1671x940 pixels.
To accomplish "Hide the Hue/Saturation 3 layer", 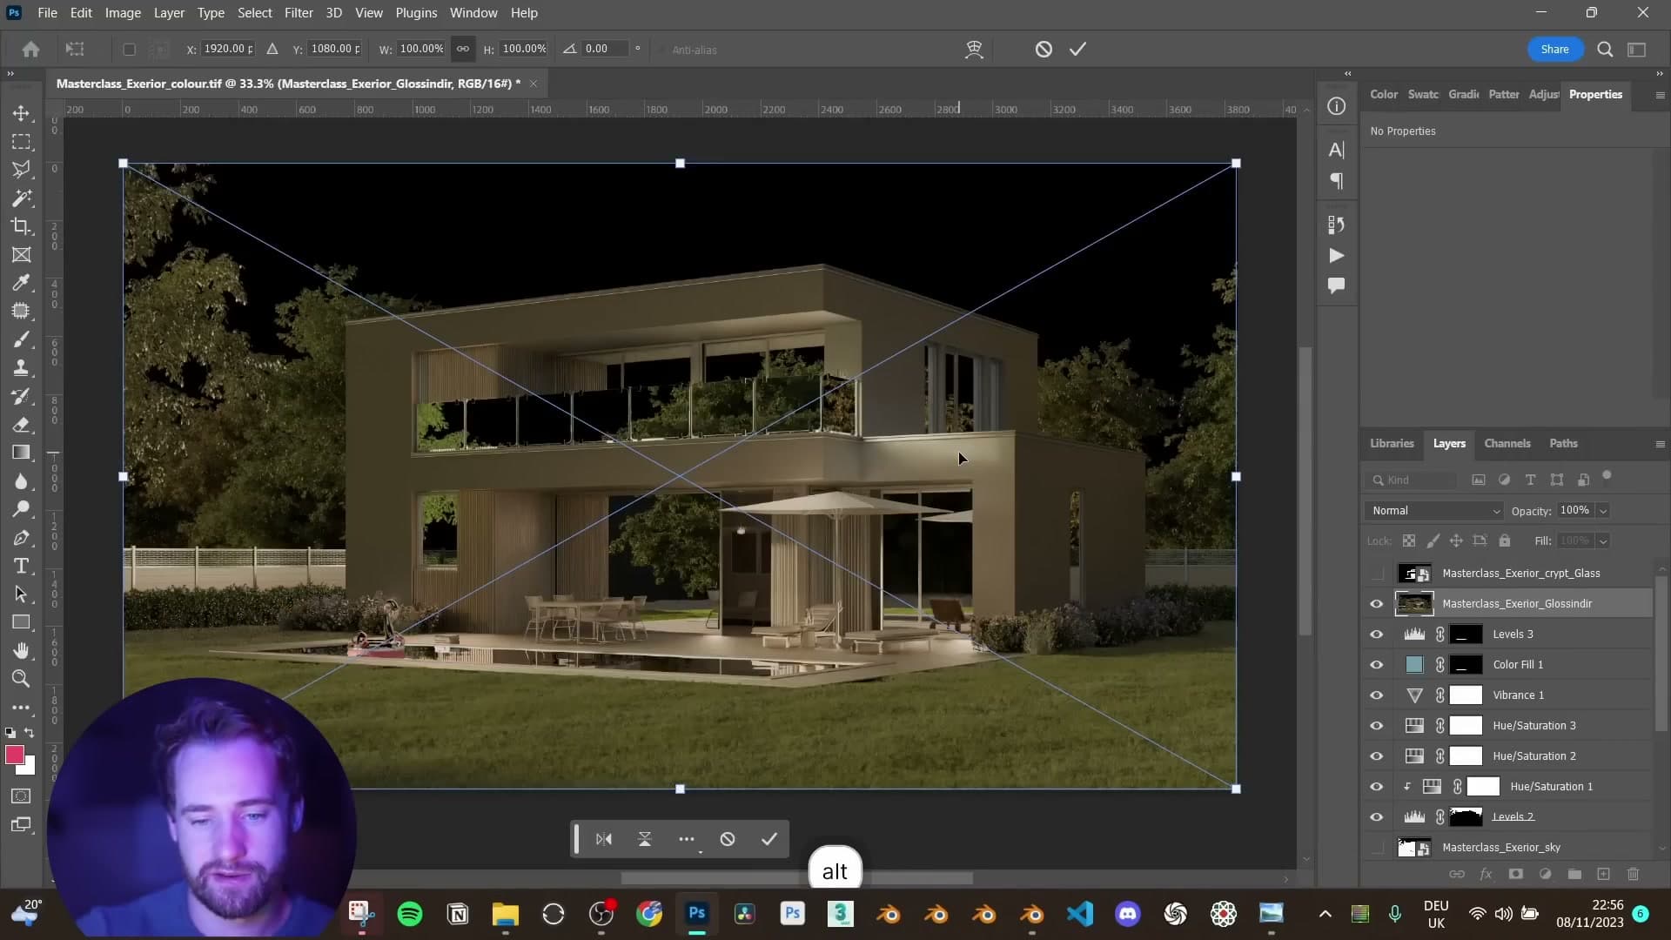I will 1377,726.
